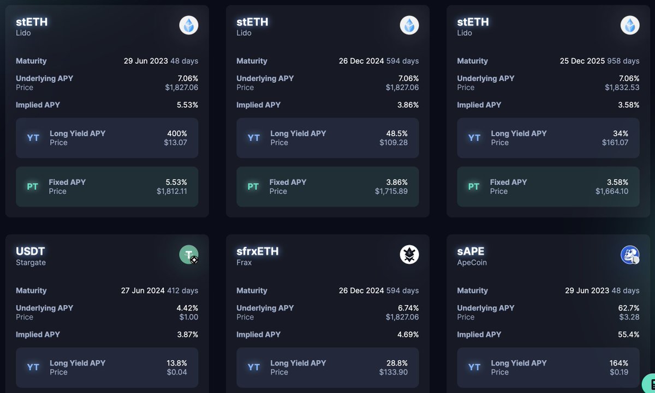
Task: Open the Fixed APY 5.53% PT position
Action: (107, 186)
